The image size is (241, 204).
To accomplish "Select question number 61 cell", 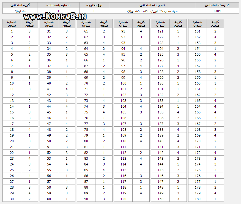I will pyautogui.click(x=86, y=31).
